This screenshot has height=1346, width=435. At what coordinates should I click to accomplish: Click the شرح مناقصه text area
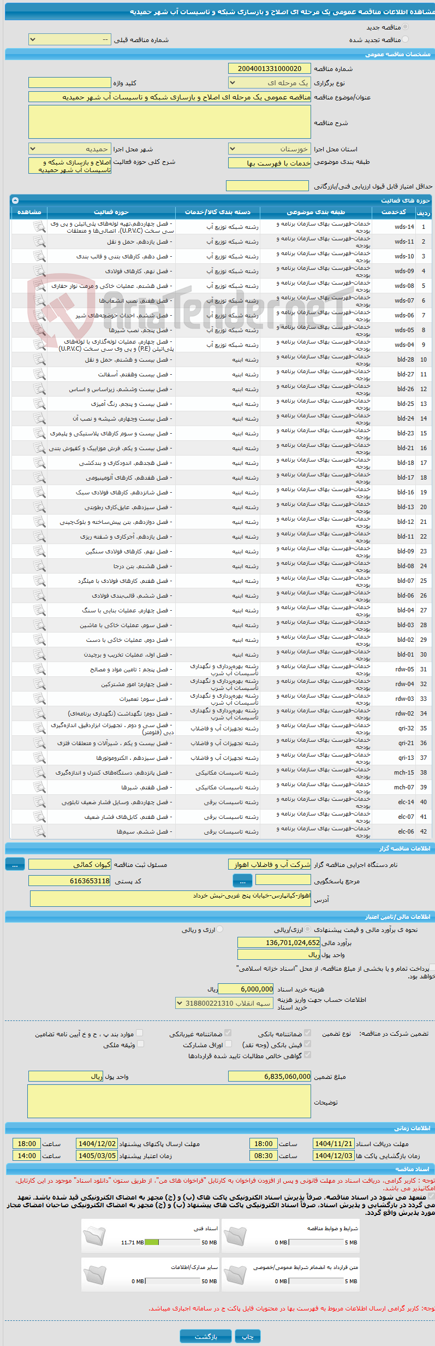click(x=170, y=122)
